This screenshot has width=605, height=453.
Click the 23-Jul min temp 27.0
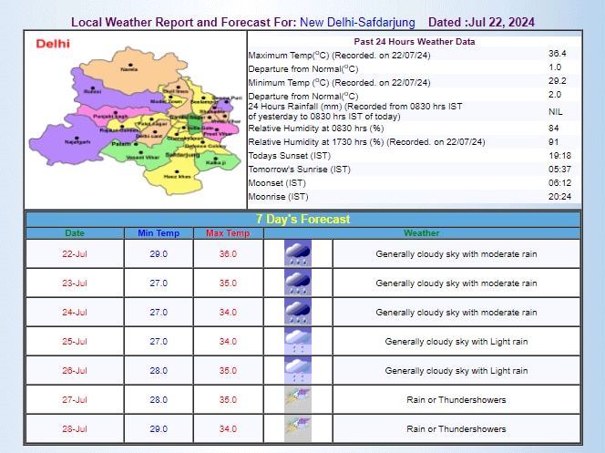159,283
